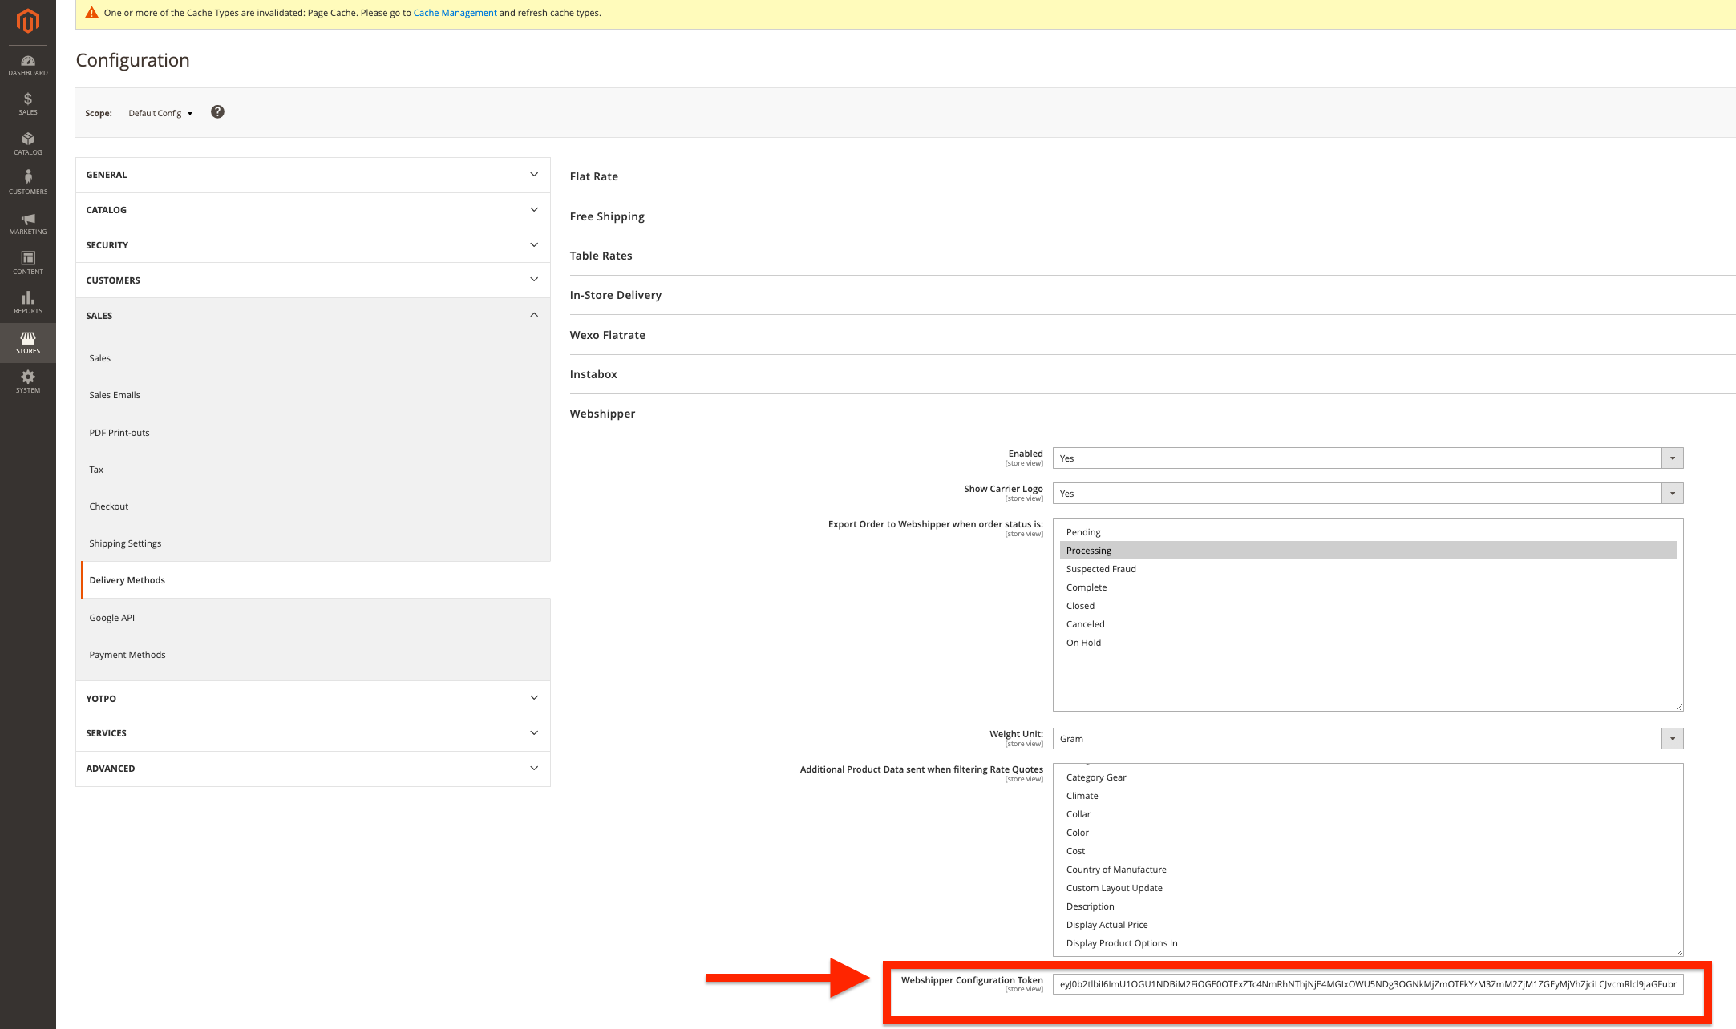Open the Shipping Settings menu item

coord(125,543)
